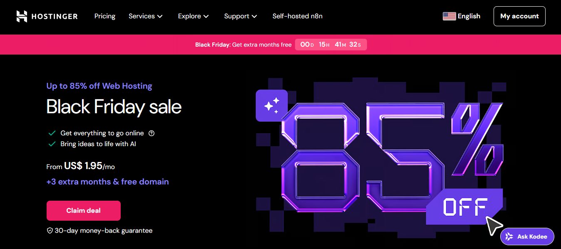Click the shield icon by money-back guarantee

click(x=50, y=230)
